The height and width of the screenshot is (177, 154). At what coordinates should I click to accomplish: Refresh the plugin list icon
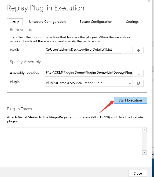138,83
